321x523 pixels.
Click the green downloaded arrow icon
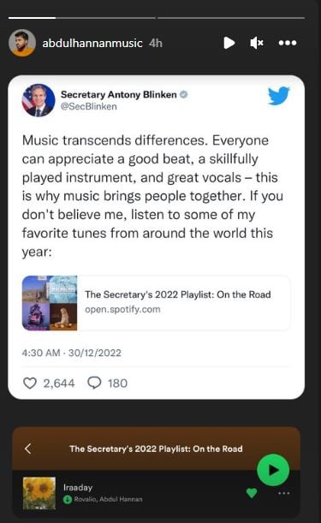68,499
